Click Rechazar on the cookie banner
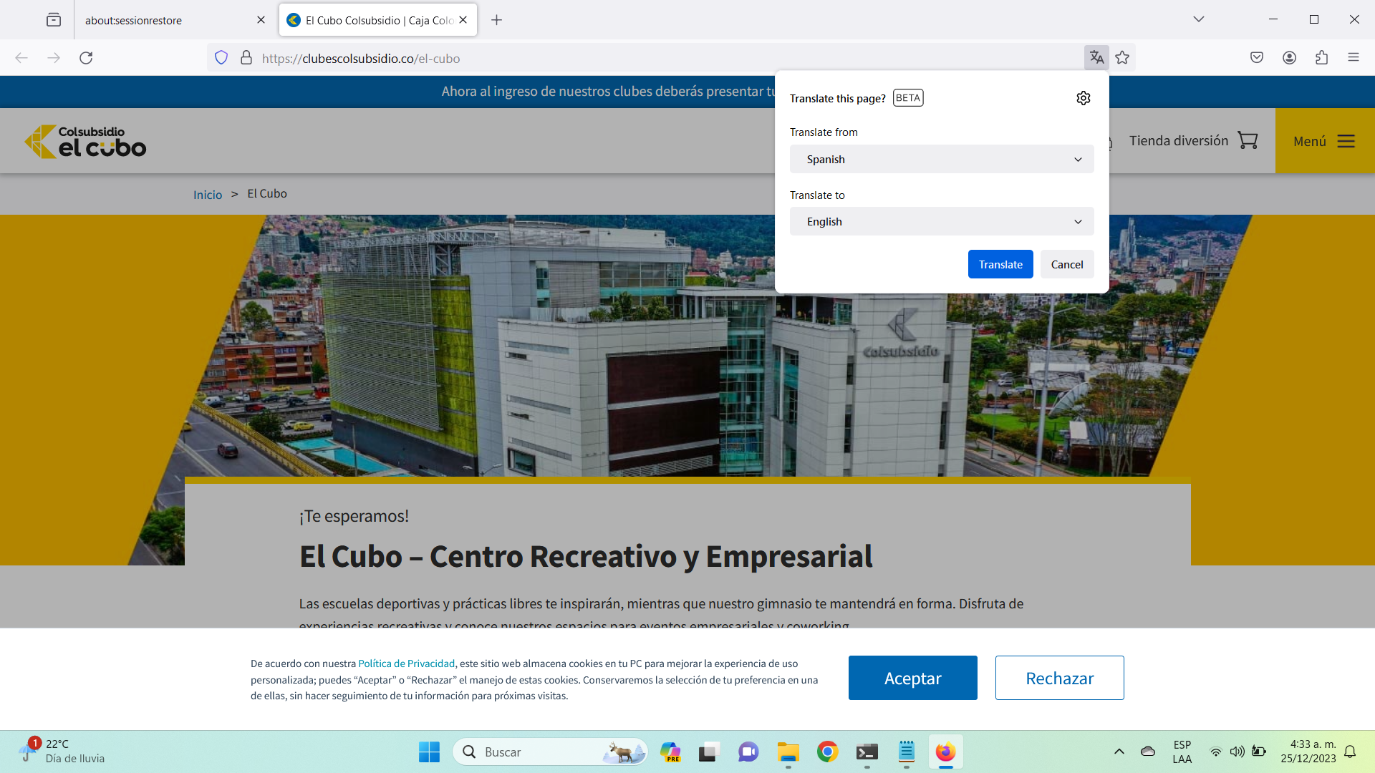The width and height of the screenshot is (1375, 773). pos(1059,678)
